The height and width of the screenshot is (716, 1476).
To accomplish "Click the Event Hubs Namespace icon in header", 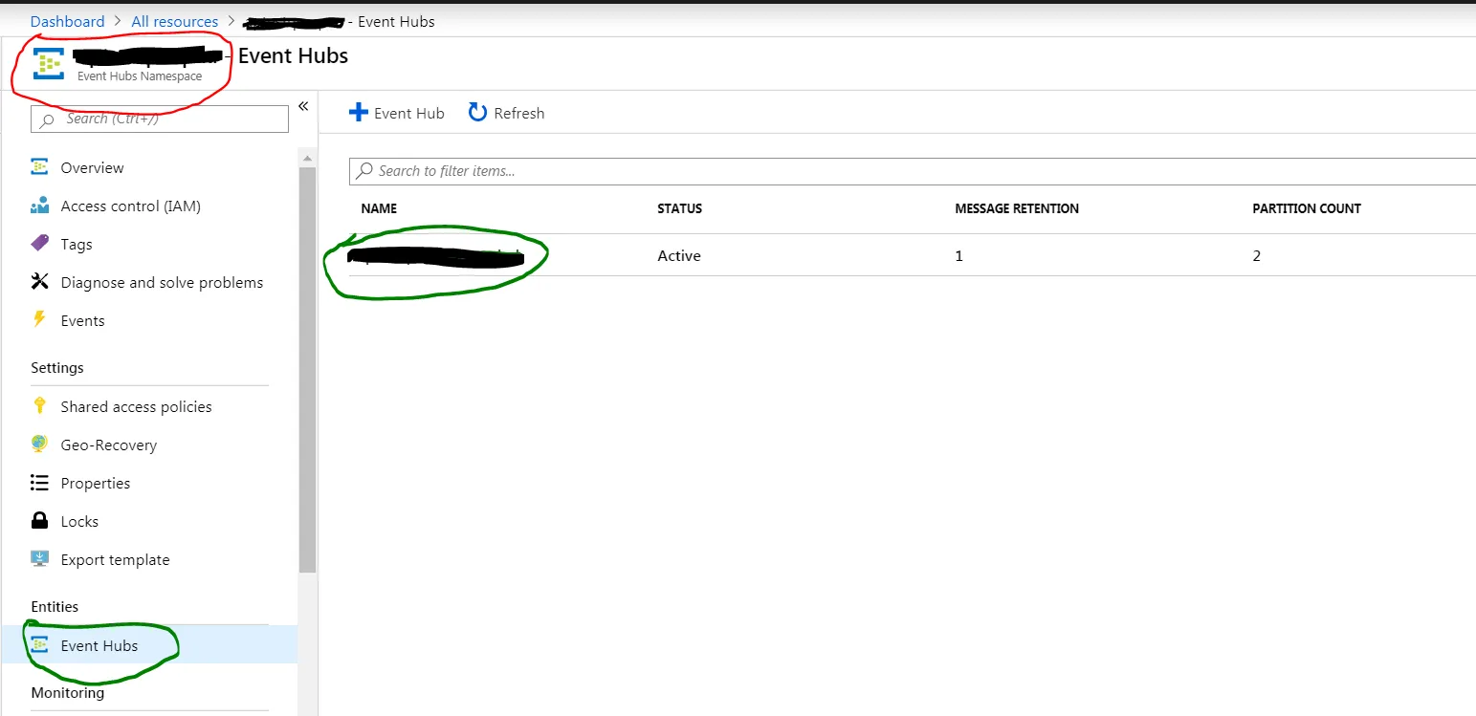I will pos(48,63).
